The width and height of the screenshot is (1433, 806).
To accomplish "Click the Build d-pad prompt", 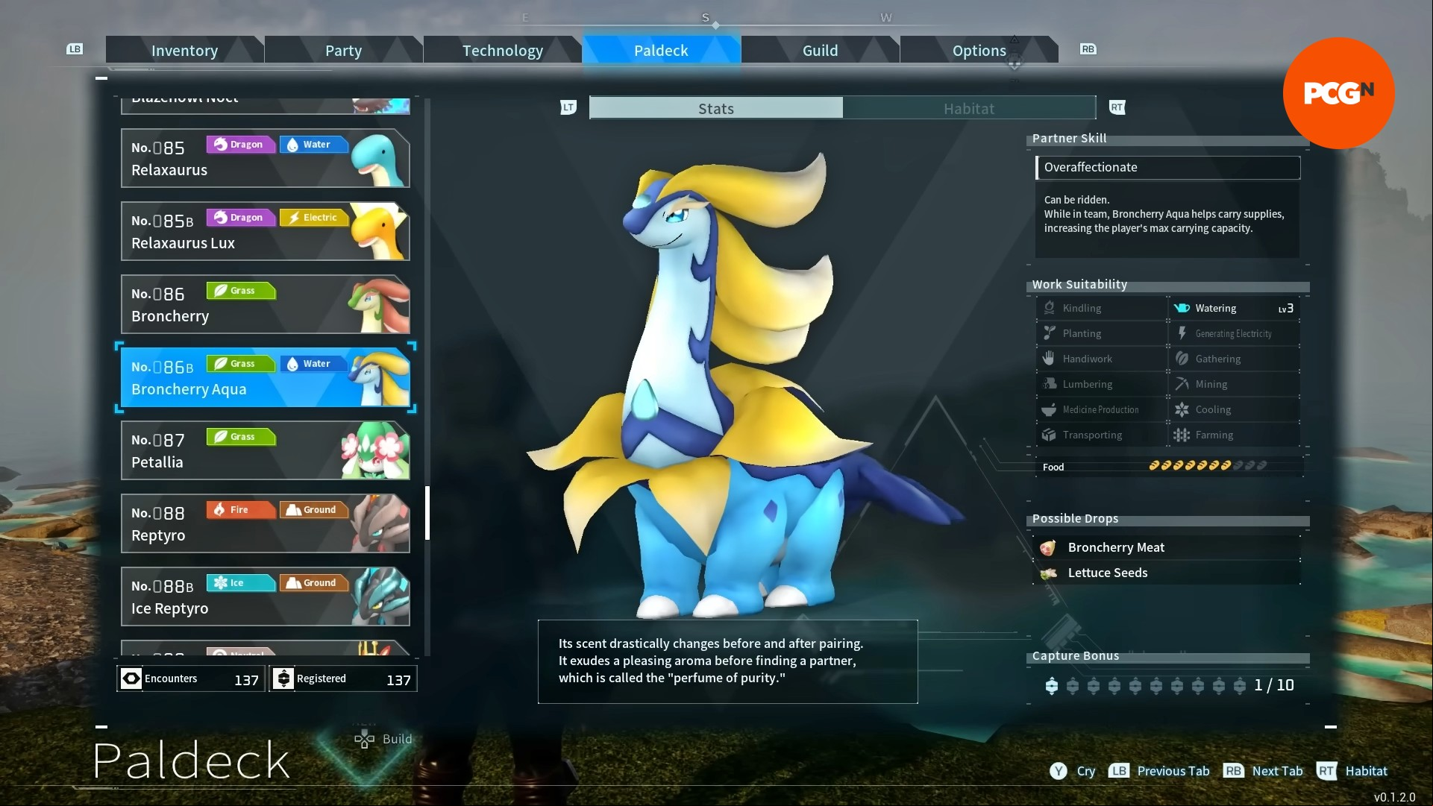I will 383,739.
